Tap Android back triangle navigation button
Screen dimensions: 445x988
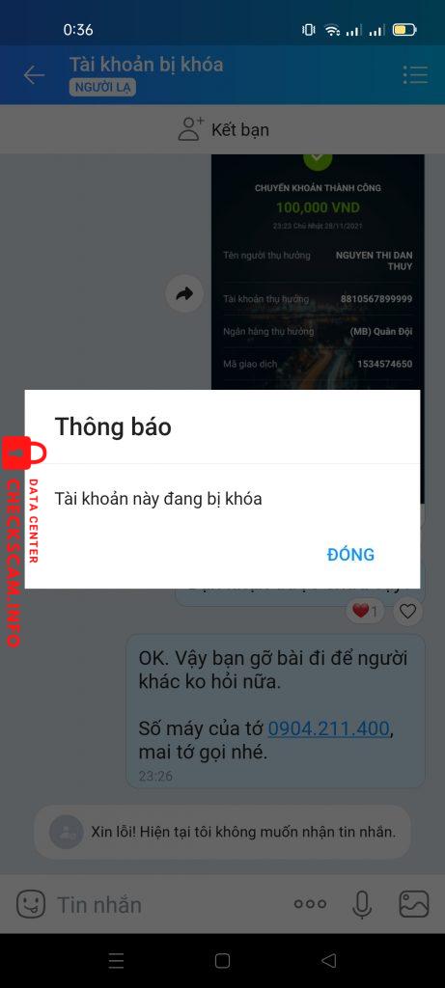pyautogui.click(x=328, y=960)
